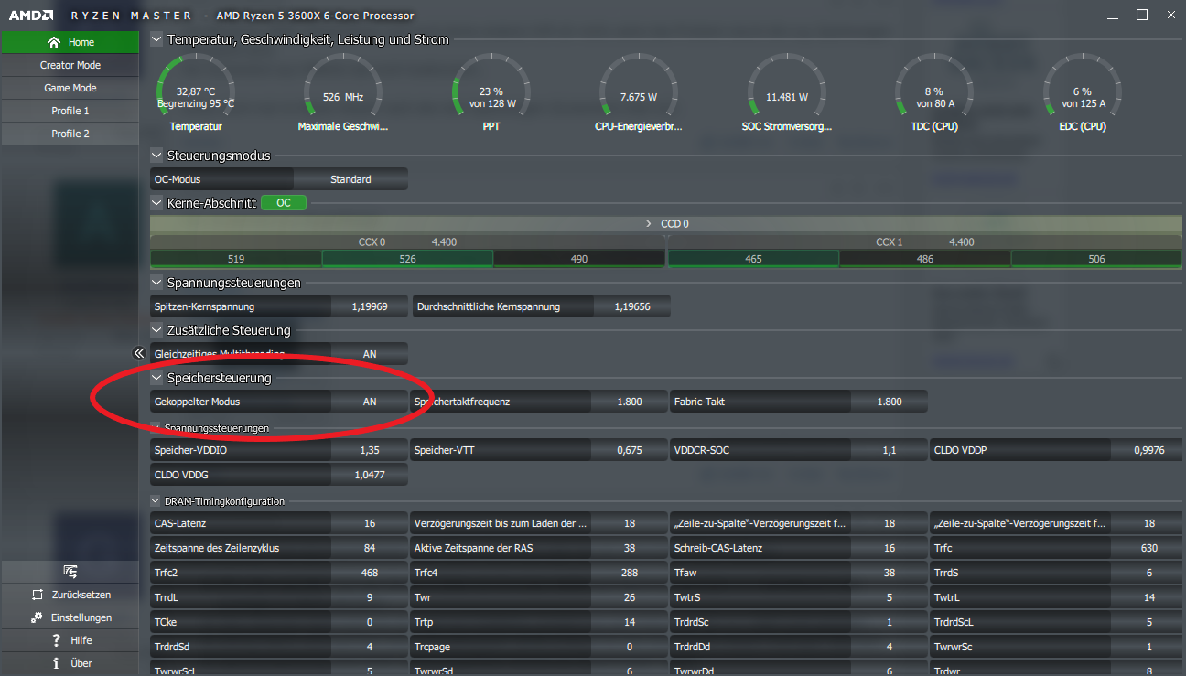This screenshot has width=1186, height=676.
Task: Collapse Temperatur, Geschwindigkeit, Leistung section
Action: [x=156, y=39]
